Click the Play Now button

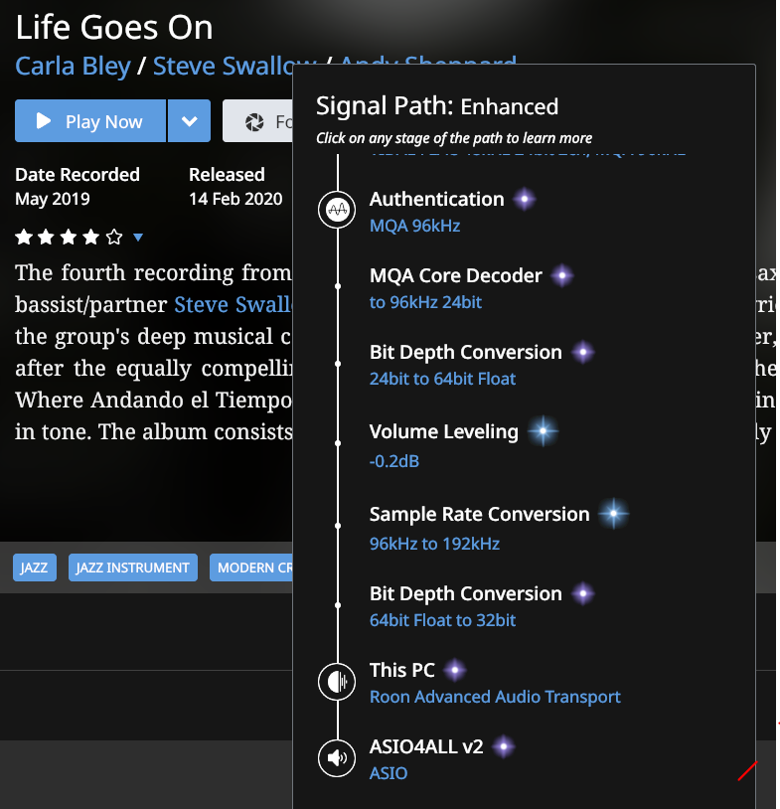point(90,121)
